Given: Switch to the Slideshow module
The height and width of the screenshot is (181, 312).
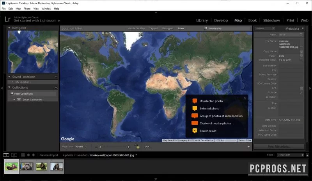Looking at the screenshot, I should (271, 20).
